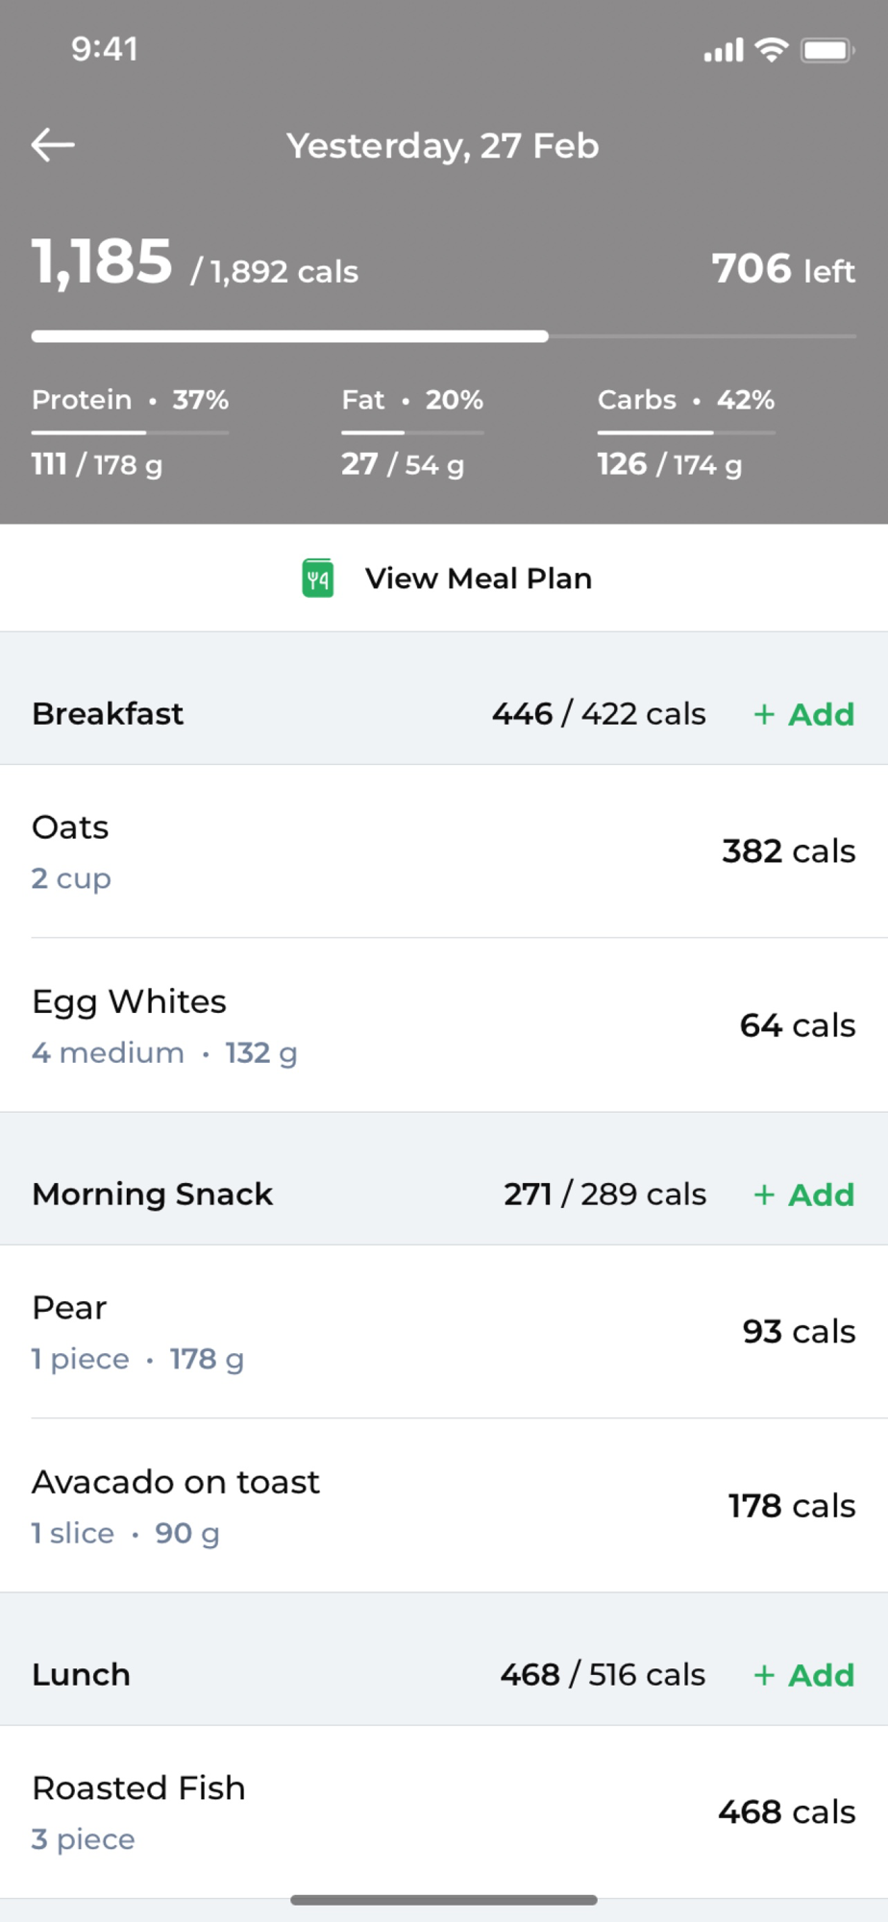This screenshot has height=1922, width=888.
Task: Open the Oats food entry
Action: pyautogui.click(x=442, y=851)
